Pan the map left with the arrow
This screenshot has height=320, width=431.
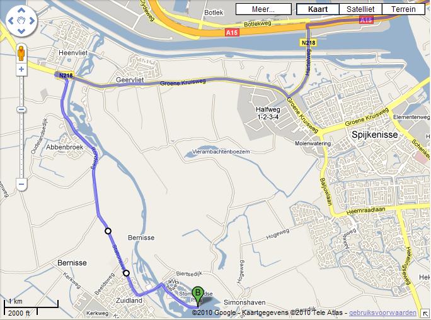11,21
